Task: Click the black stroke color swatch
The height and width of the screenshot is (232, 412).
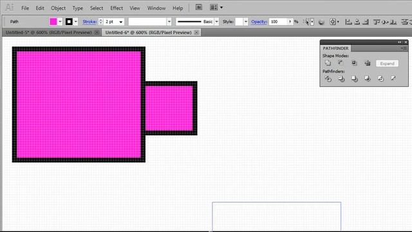Action: coord(69,21)
